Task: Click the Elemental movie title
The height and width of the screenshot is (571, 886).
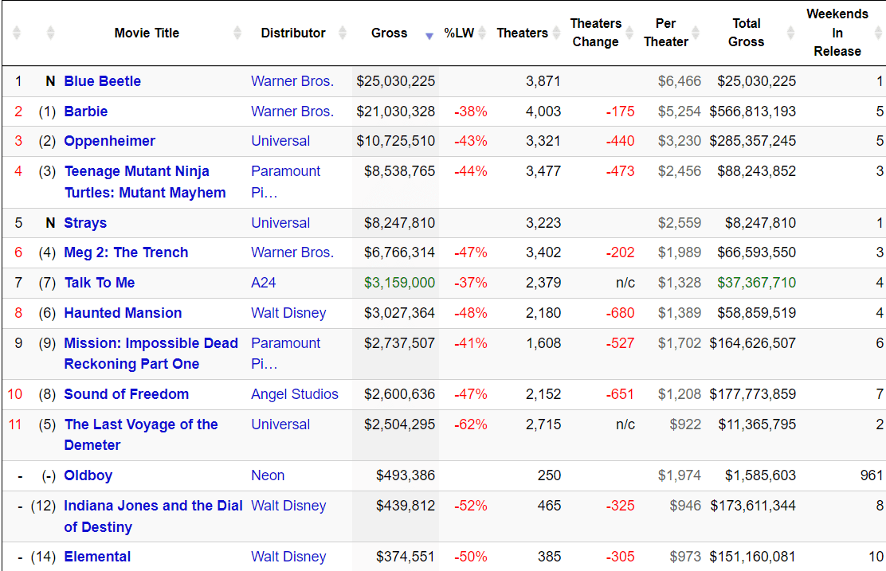Action: (x=97, y=557)
